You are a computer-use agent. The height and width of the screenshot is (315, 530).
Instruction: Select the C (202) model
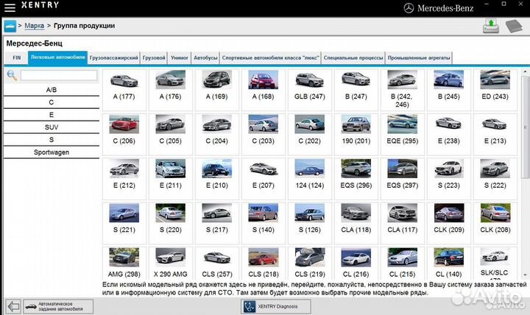(x=309, y=134)
